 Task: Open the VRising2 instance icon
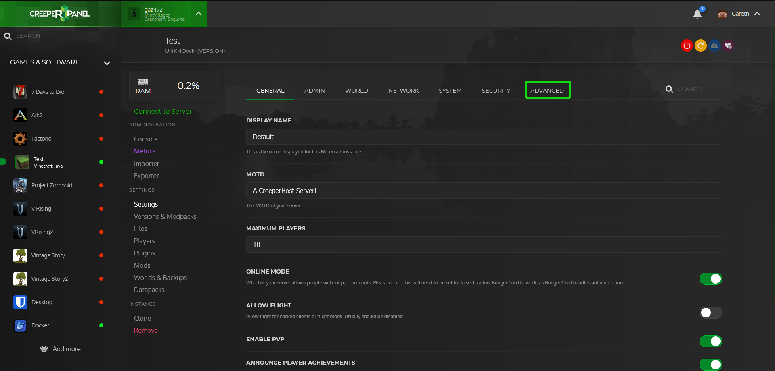click(20, 232)
